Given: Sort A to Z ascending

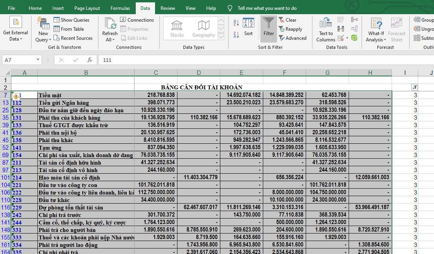Looking at the screenshot, I should click(x=236, y=23).
